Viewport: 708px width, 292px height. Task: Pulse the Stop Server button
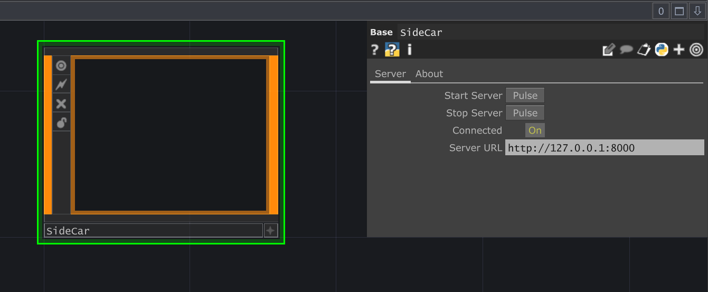click(x=525, y=113)
